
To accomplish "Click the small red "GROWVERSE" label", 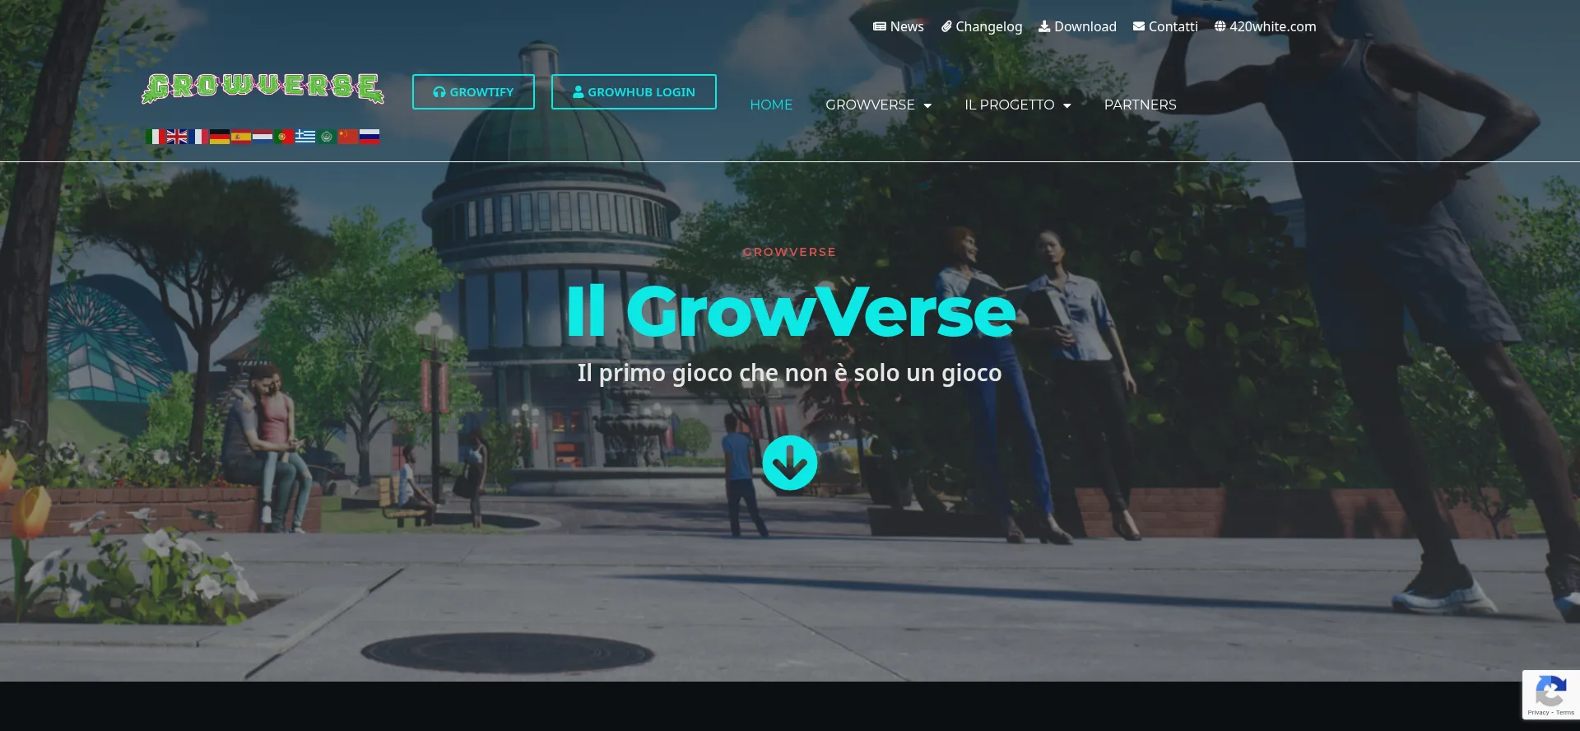I will click(789, 252).
